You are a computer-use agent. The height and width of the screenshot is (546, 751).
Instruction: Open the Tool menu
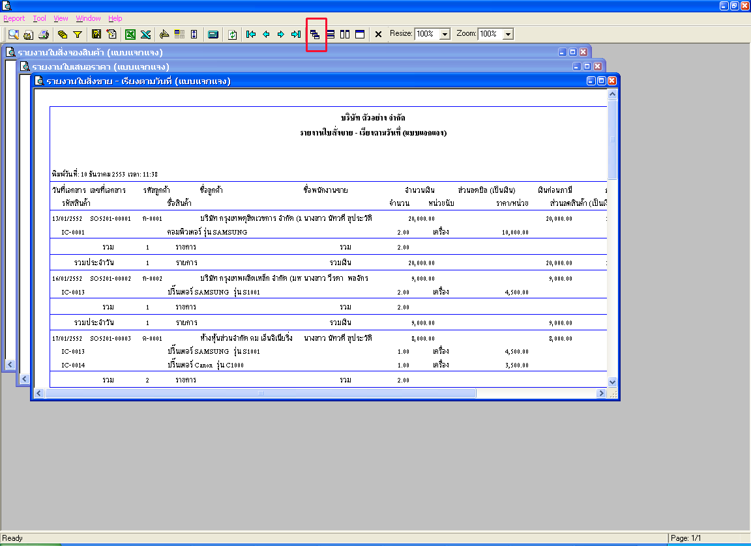tap(39, 18)
